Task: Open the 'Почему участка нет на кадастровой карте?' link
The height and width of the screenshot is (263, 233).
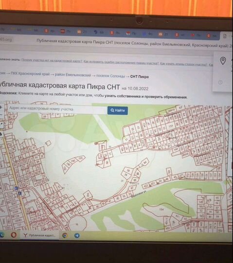Action: (x=52, y=60)
